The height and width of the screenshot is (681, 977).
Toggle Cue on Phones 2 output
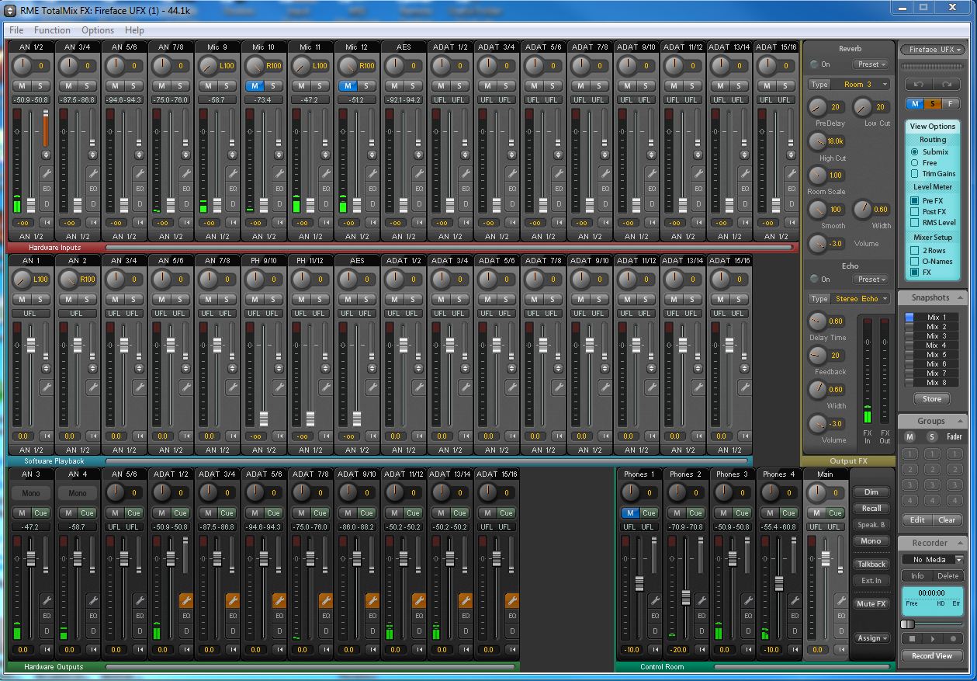pos(695,512)
